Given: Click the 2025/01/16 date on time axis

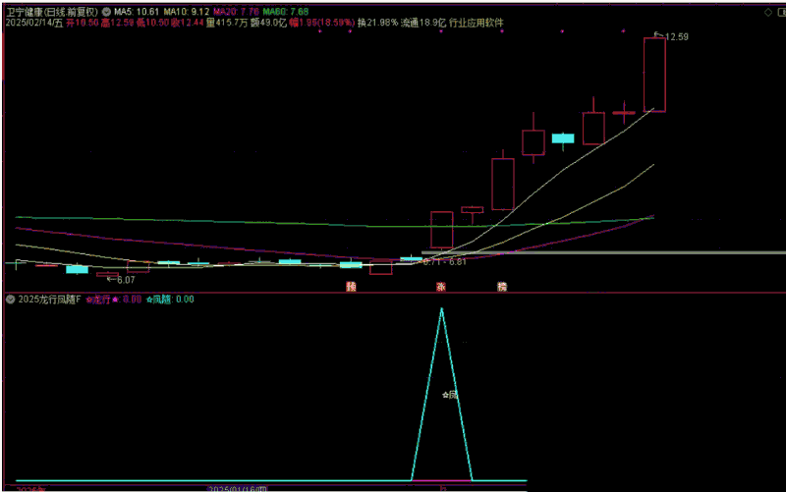Looking at the screenshot, I should [238, 487].
